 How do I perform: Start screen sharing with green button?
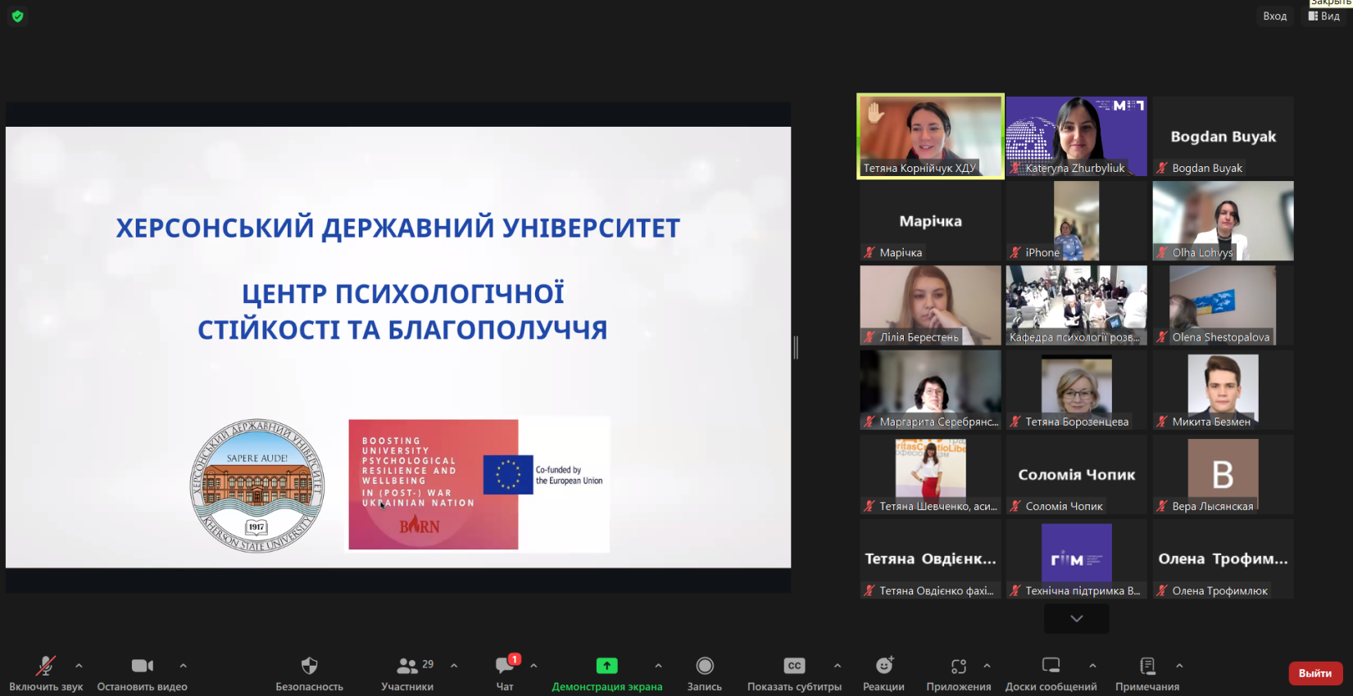606,667
